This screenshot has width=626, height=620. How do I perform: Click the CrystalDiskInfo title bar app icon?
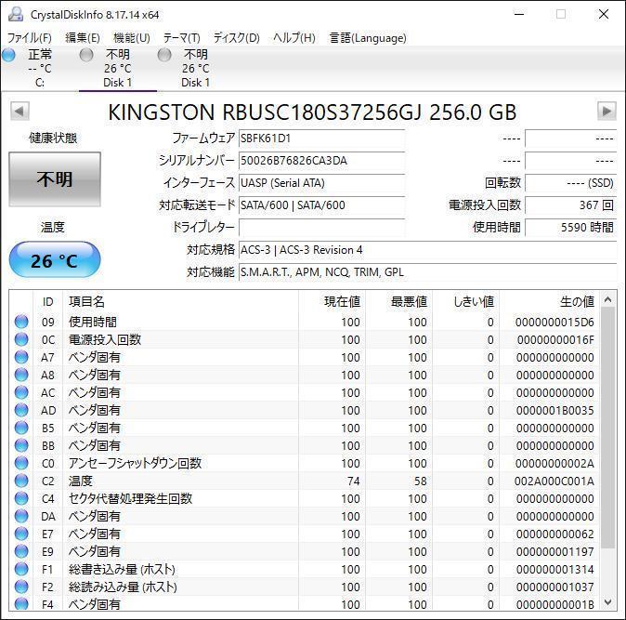coord(17,14)
